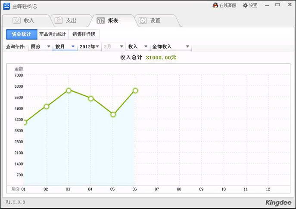Click the 3500 axis label
Image resolution: width=296 pixels, height=209 pixels.
coord(19,131)
